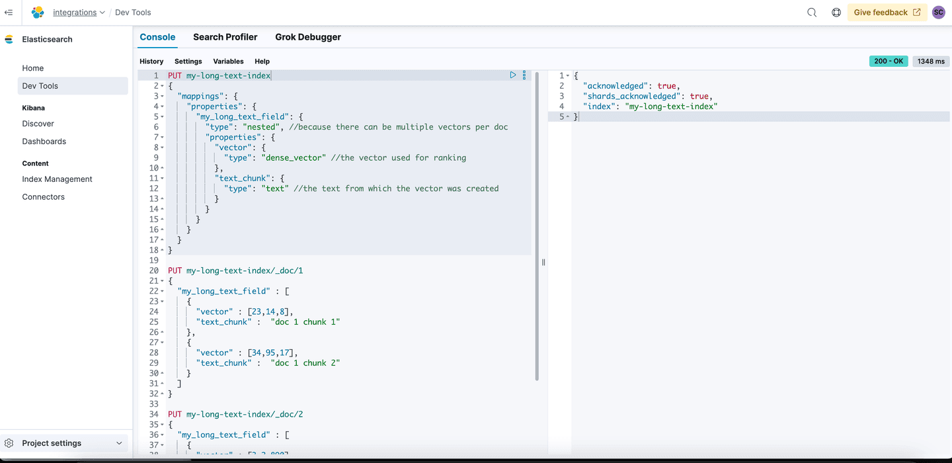Collapse the mappings block at line 3
952x463 pixels.
(x=163, y=97)
